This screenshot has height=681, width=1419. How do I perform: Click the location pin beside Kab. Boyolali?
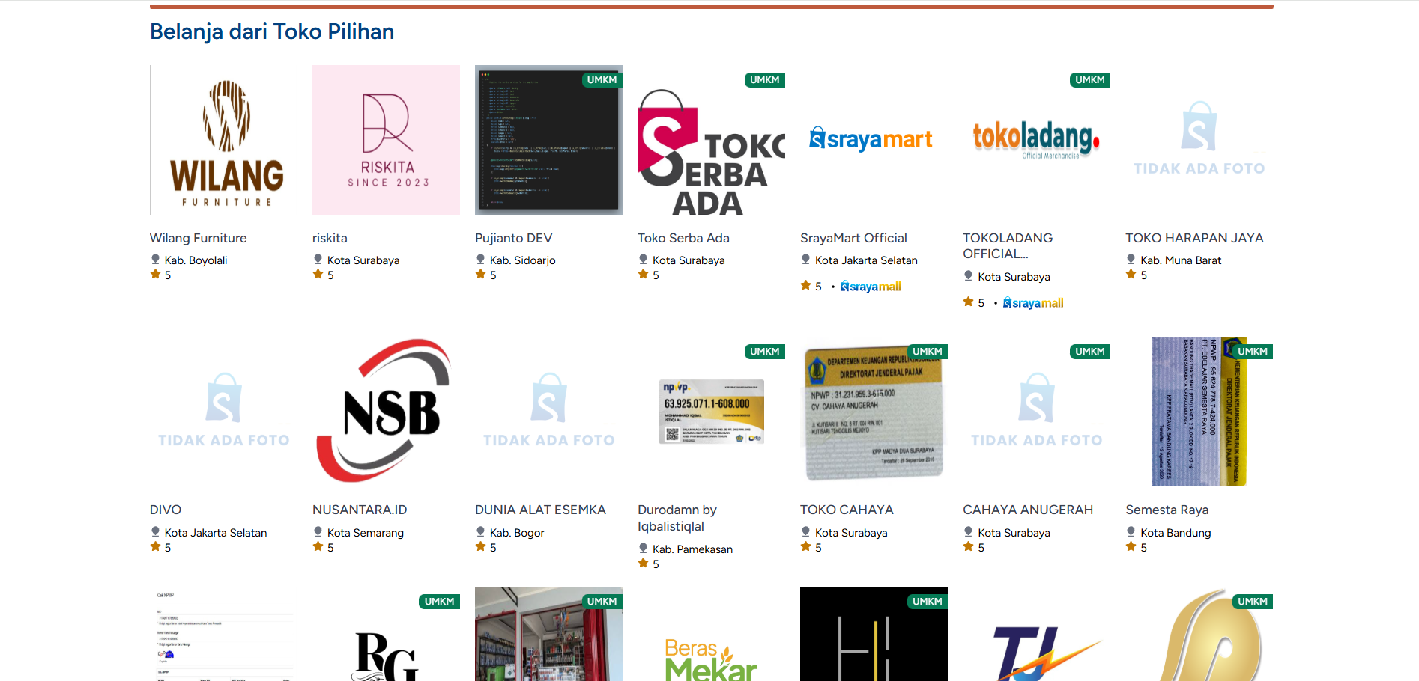point(155,260)
